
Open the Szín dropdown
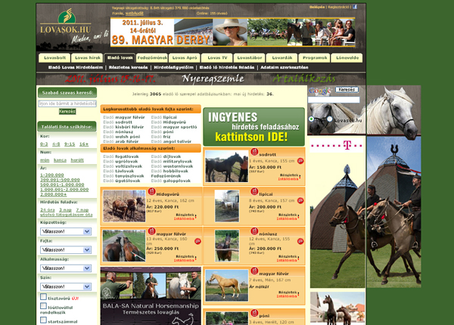66,286
